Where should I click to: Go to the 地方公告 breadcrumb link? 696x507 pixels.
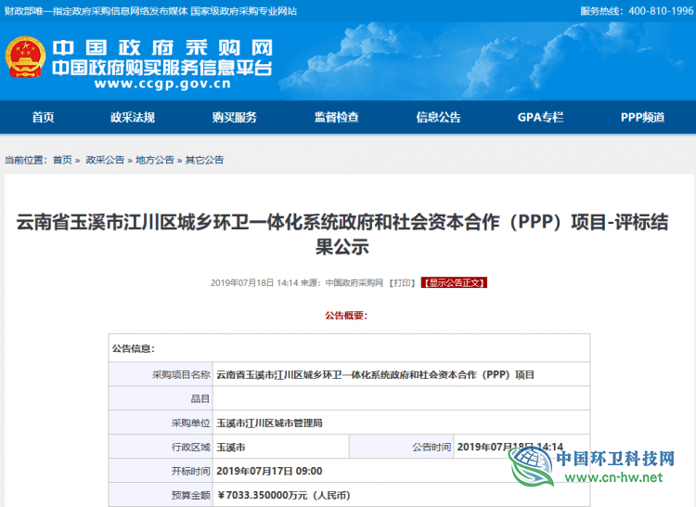154,160
